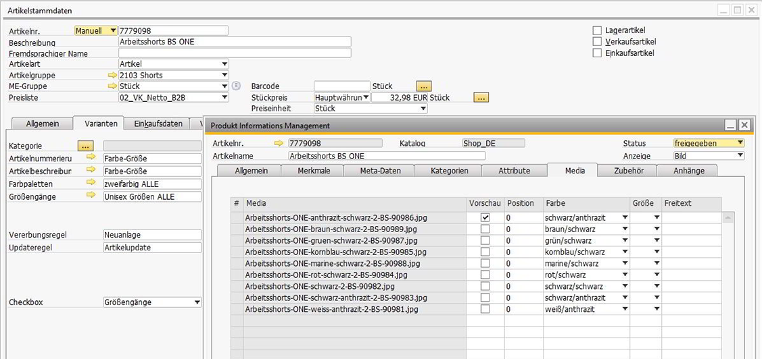Screen dimensions: 762x359
Task: Open the Manuell numbering dropdown
Action: point(113,30)
